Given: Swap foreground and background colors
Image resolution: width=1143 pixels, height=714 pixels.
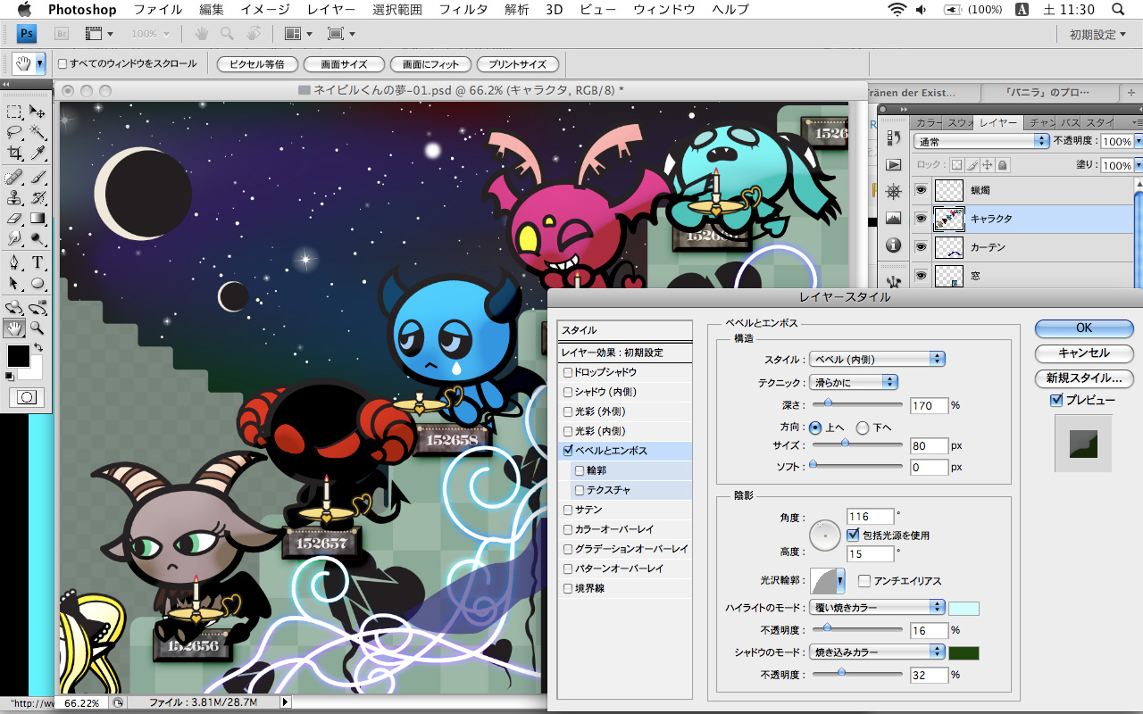Looking at the screenshot, I should pos(38,347).
